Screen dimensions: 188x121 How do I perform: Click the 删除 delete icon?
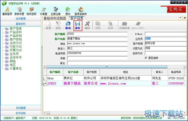87,25
